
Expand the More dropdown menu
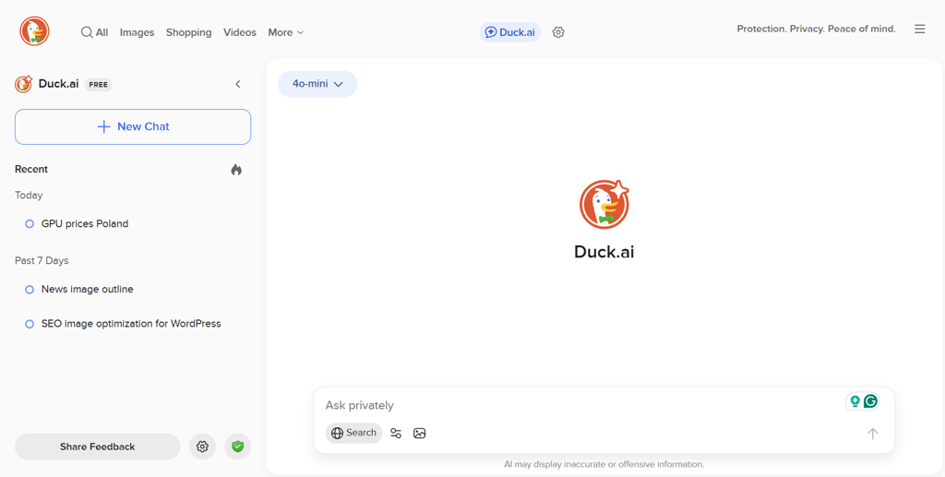point(286,32)
